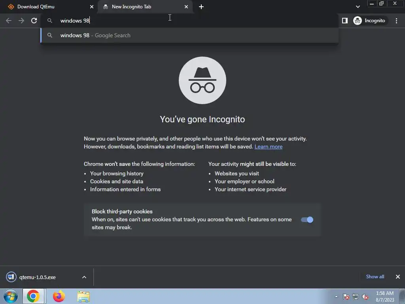This screenshot has height=304, width=405.
Task: Choose 'windows 98 - Google Search' suggestion
Action: (x=189, y=35)
